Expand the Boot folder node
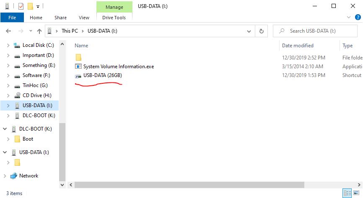The width and height of the screenshot is (363, 198). (x=8, y=139)
